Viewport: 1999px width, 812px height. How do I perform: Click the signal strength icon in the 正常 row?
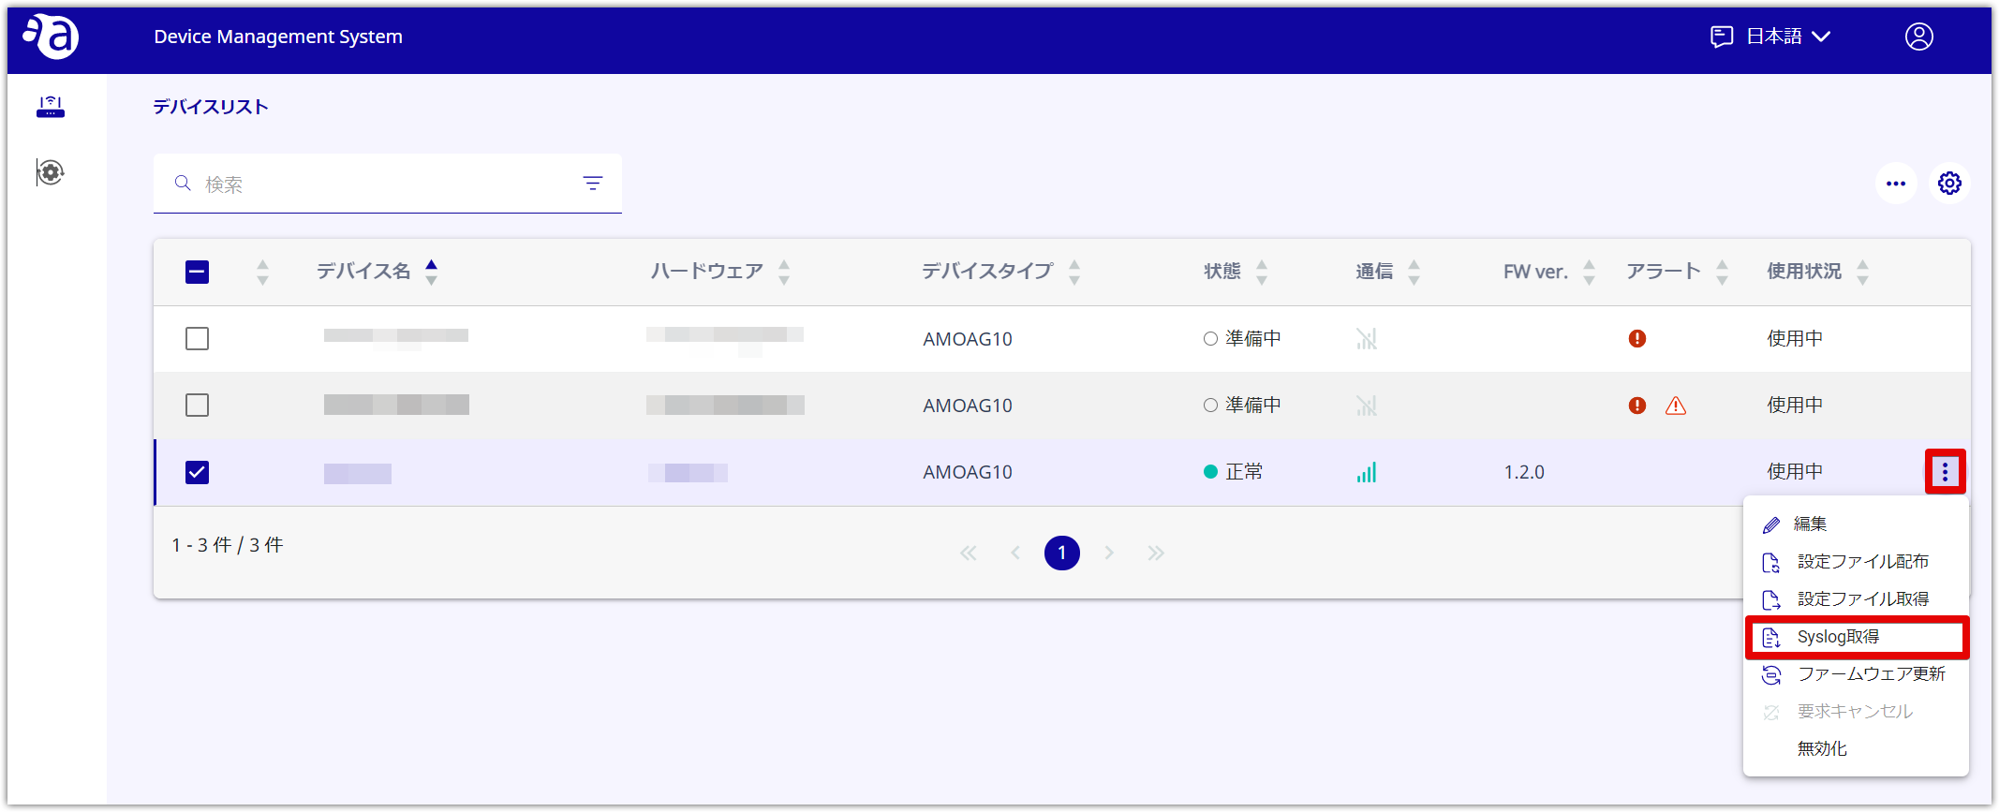(x=1367, y=472)
